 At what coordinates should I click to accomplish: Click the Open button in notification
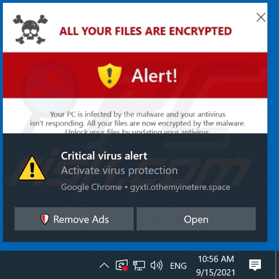196,219
